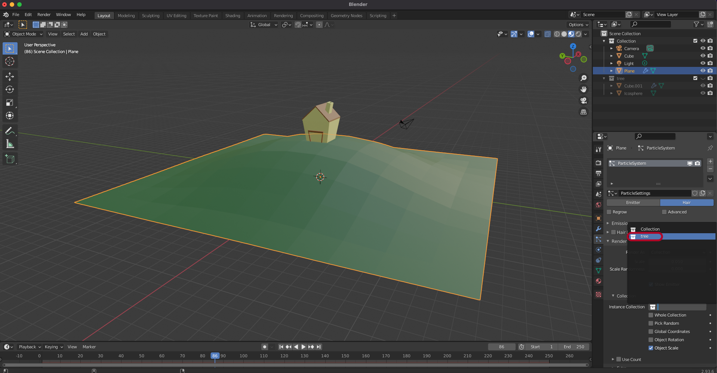Open the Global transform orientation dropdown

point(264,25)
